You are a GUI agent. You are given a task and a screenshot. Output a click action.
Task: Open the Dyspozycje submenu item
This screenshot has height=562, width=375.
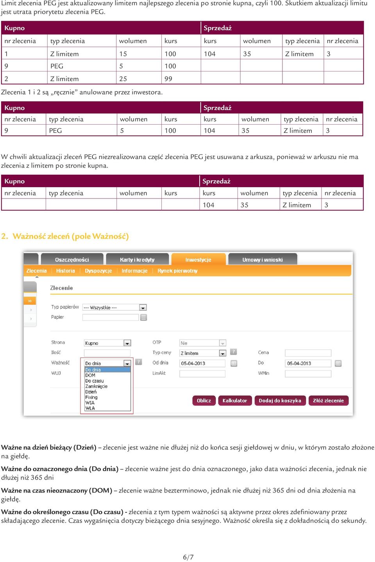pos(98,270)
